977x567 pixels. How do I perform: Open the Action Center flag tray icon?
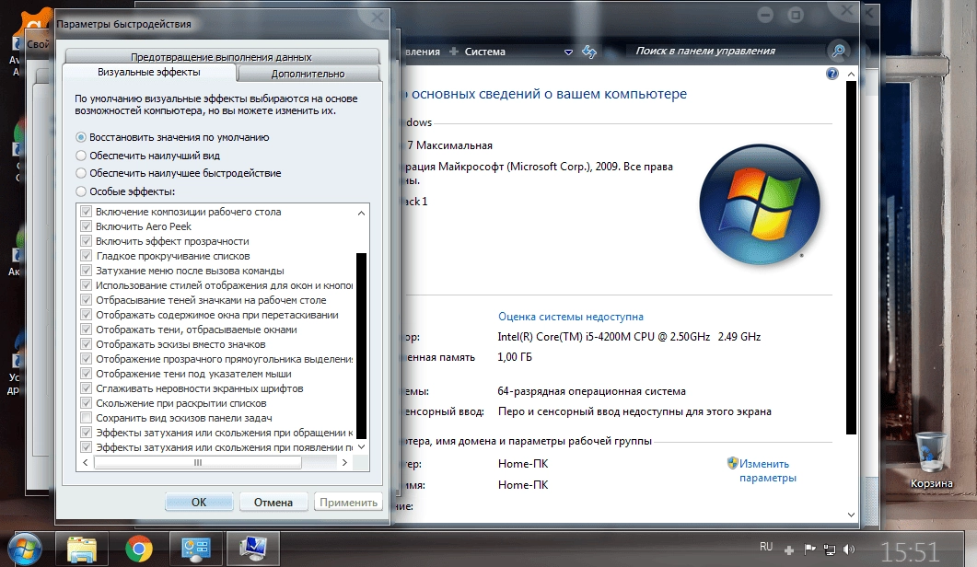[809, 549]
